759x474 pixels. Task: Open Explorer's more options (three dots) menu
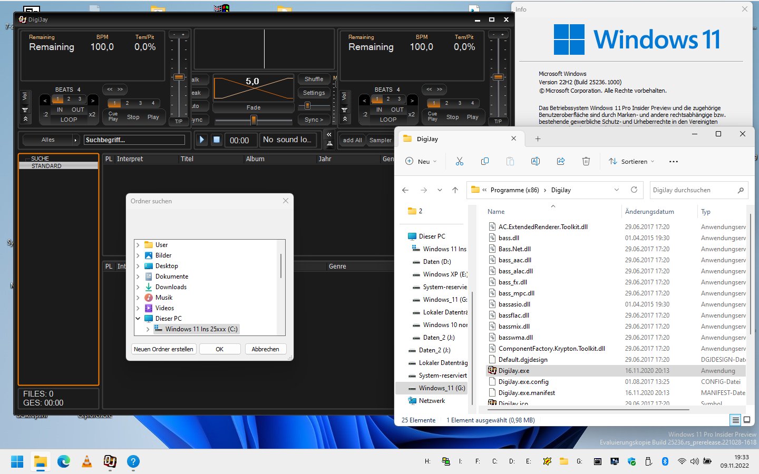pyautogui.click(x=674, y=162)
